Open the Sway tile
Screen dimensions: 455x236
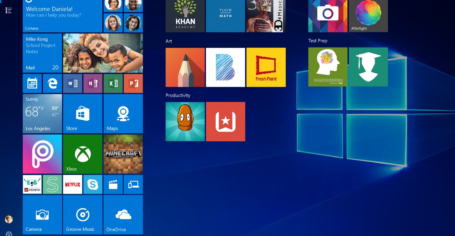pos(52,184)
